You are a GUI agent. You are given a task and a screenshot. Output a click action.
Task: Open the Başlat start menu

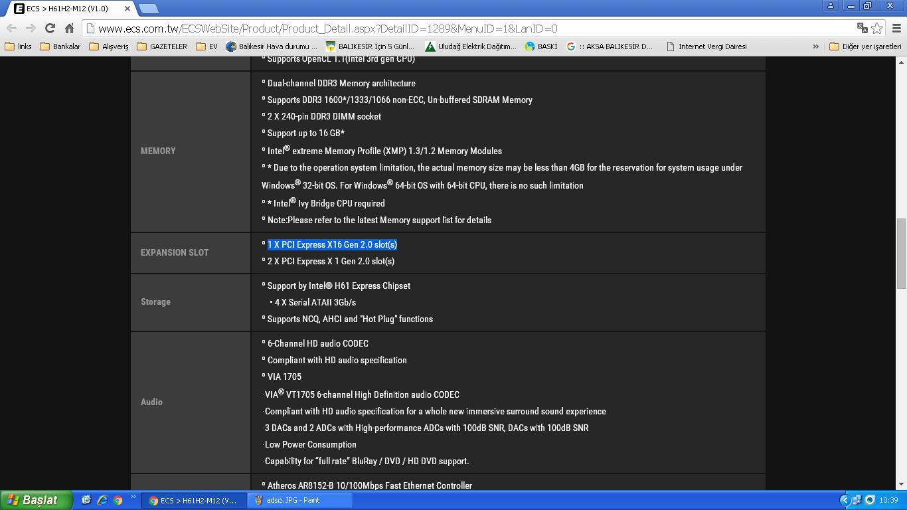tap(36, 500)
